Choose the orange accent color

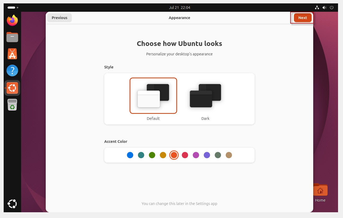coord(174,155)
